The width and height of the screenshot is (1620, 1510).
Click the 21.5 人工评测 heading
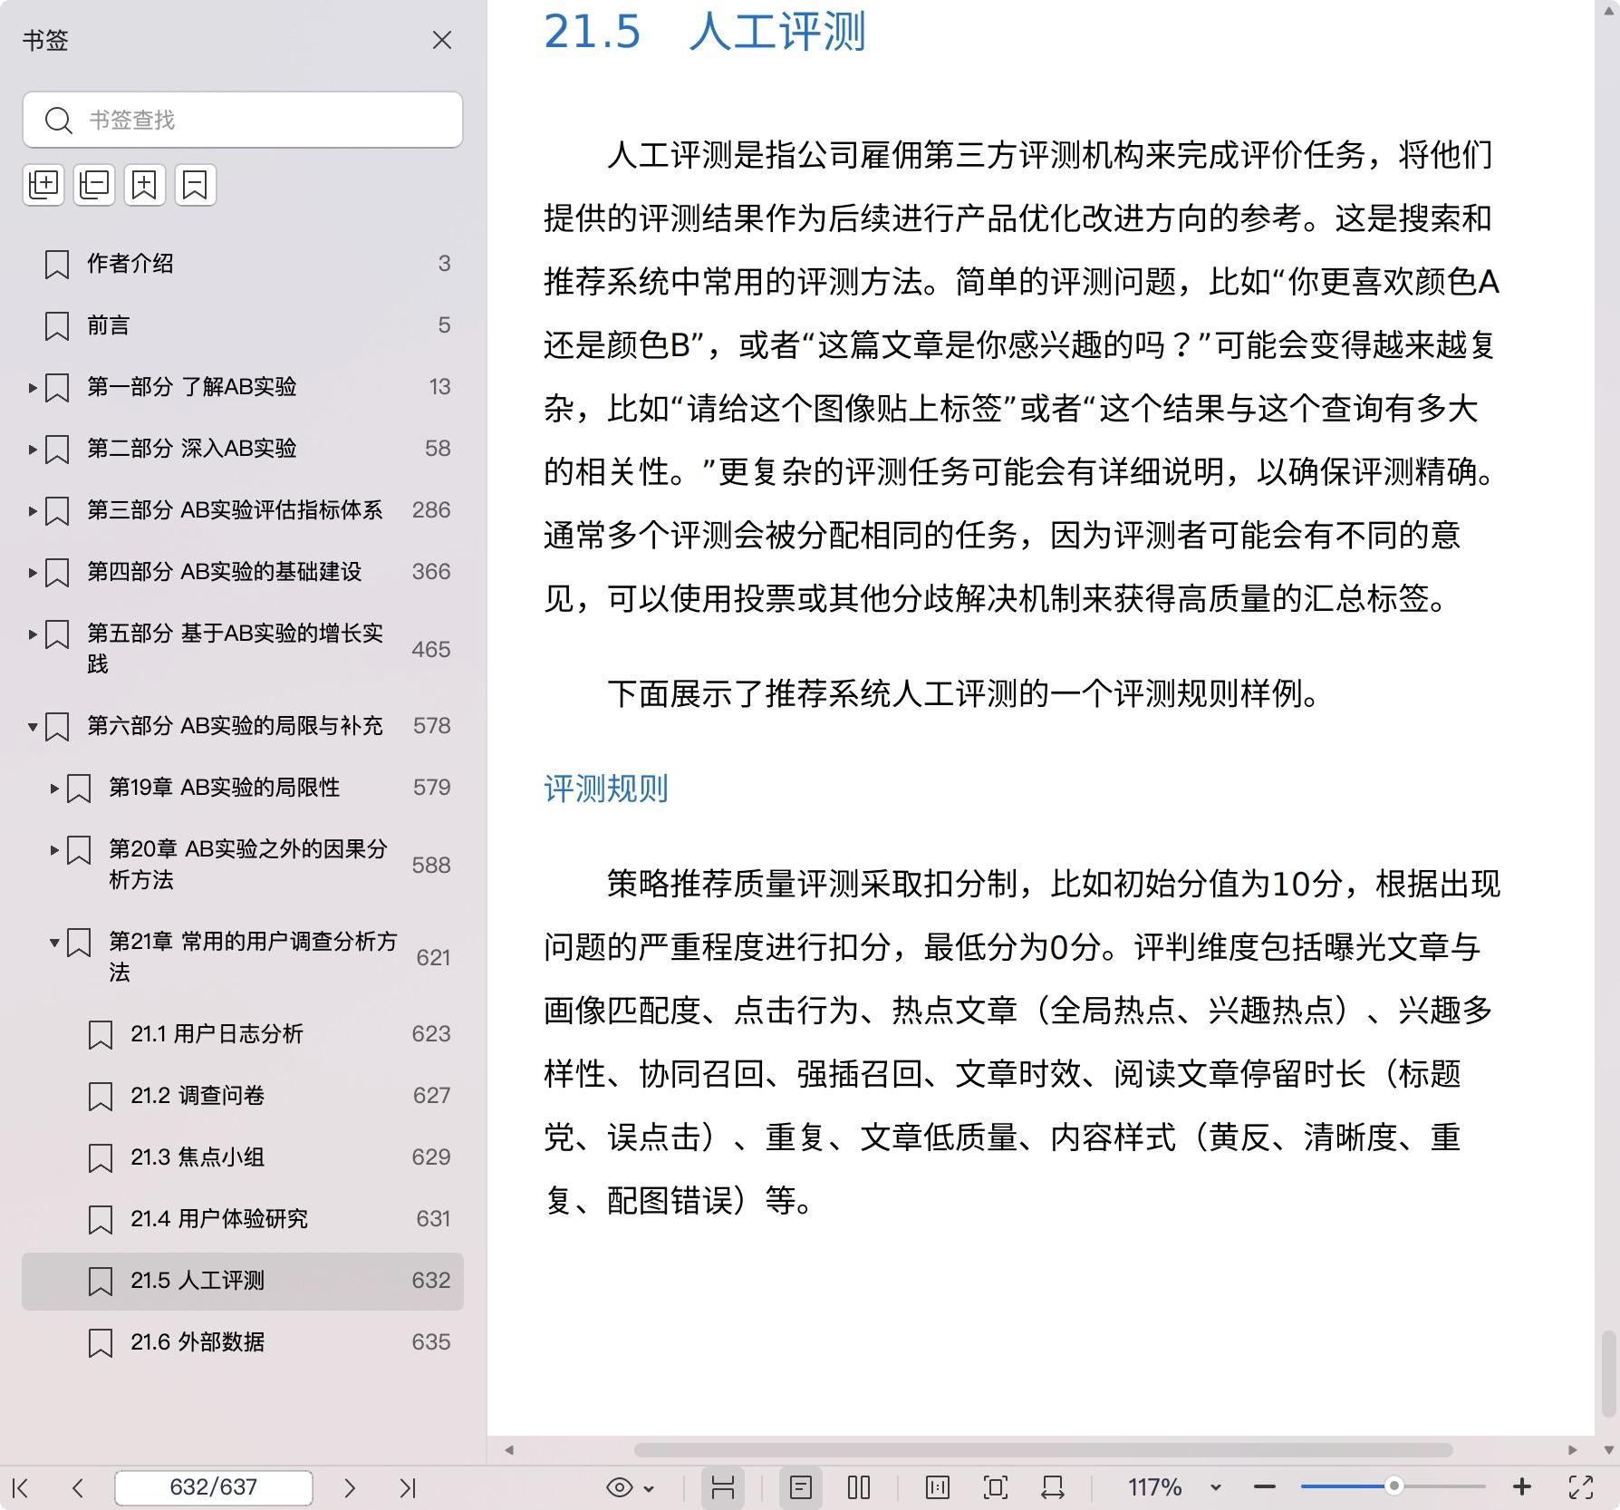click(705, 31)
